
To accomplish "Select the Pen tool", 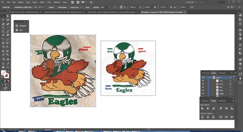I will tap(3, 24).
